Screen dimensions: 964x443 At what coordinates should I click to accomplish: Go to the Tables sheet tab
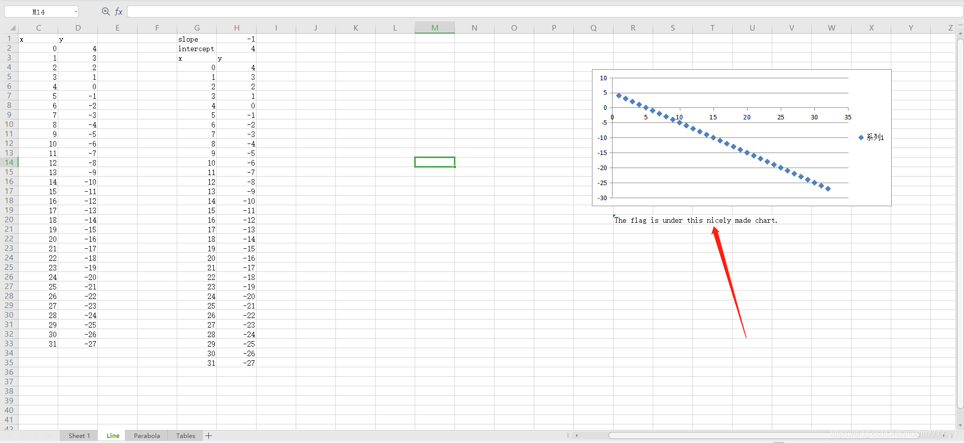tap(185, 435)
